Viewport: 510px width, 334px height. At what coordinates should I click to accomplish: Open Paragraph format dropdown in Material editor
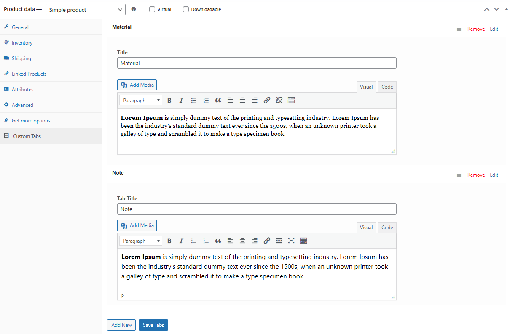(141, 101)
